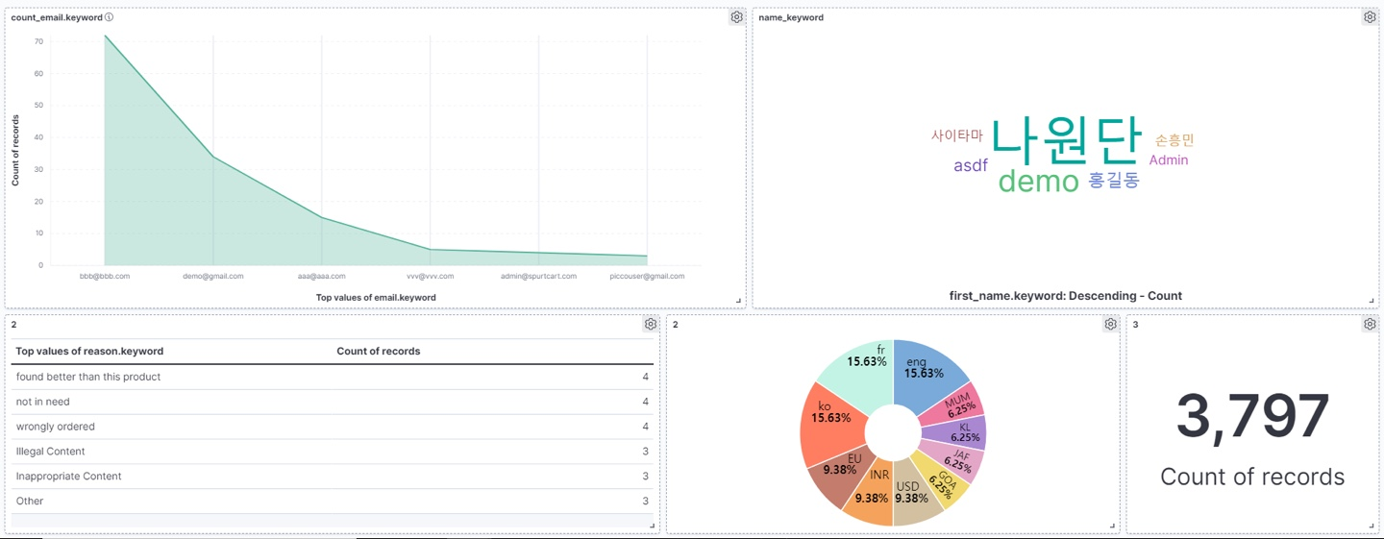The image size is (1384, 539).
Task: Click info icon beside count_email.keyword title
Action: (109, 17)
